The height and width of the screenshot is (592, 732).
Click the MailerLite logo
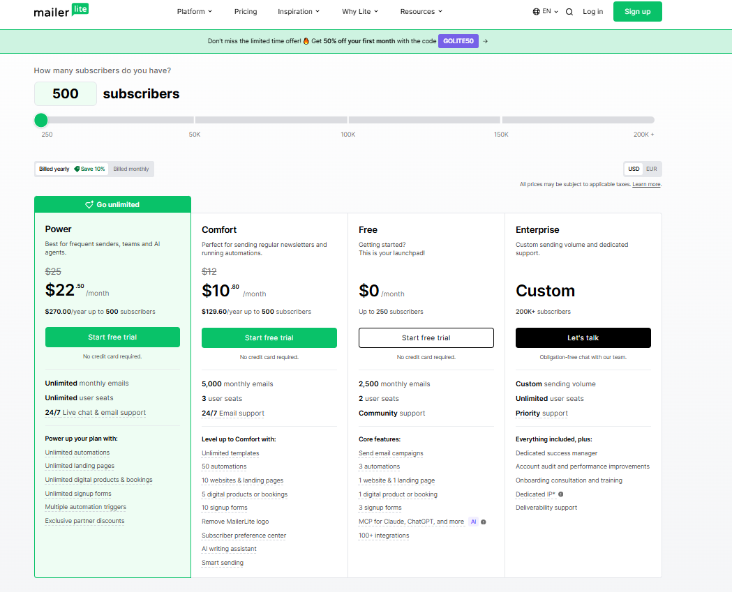(61, 10)
